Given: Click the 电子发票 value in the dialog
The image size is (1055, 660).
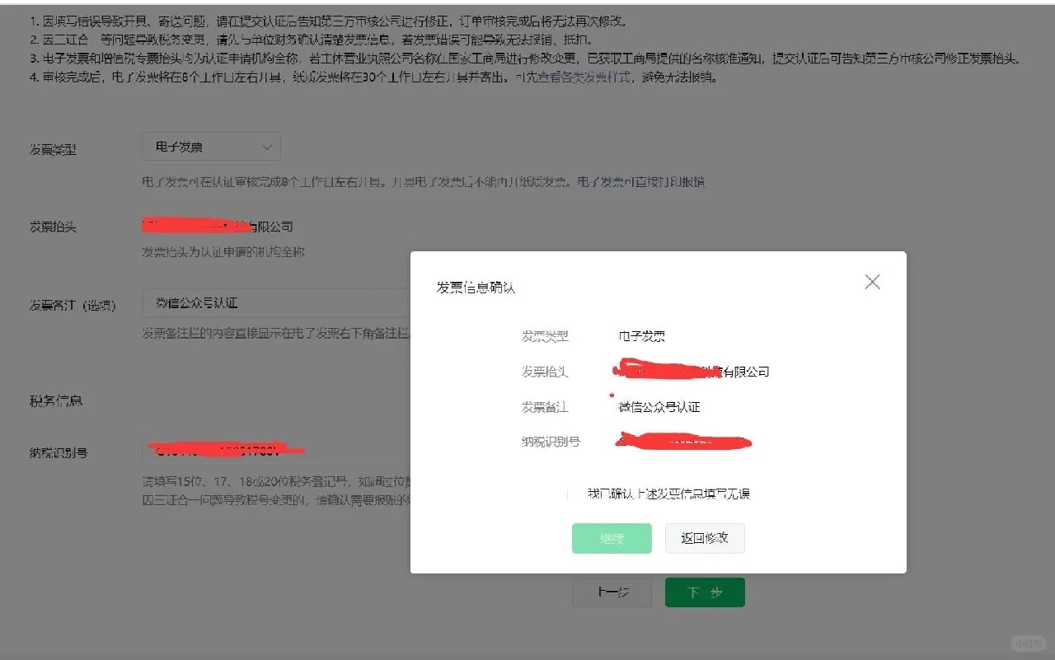Looking at the screenshot, I should [x=642, y=336].
